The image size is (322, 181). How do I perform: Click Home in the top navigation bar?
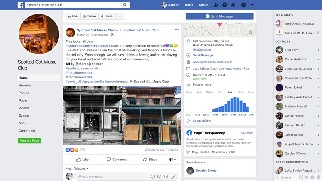[x=189, y=5]
